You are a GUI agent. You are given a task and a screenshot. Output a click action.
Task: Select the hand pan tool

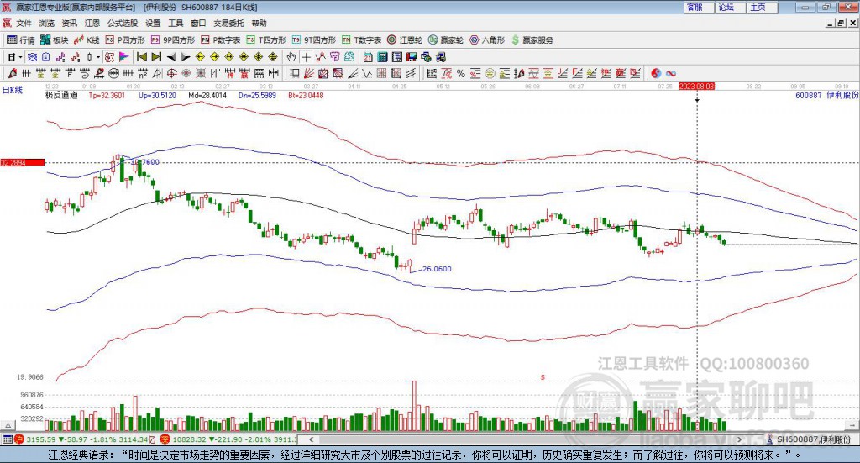pos(291,57)
